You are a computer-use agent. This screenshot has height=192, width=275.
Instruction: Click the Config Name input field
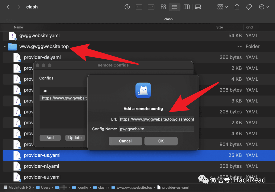tap(156, 129)
